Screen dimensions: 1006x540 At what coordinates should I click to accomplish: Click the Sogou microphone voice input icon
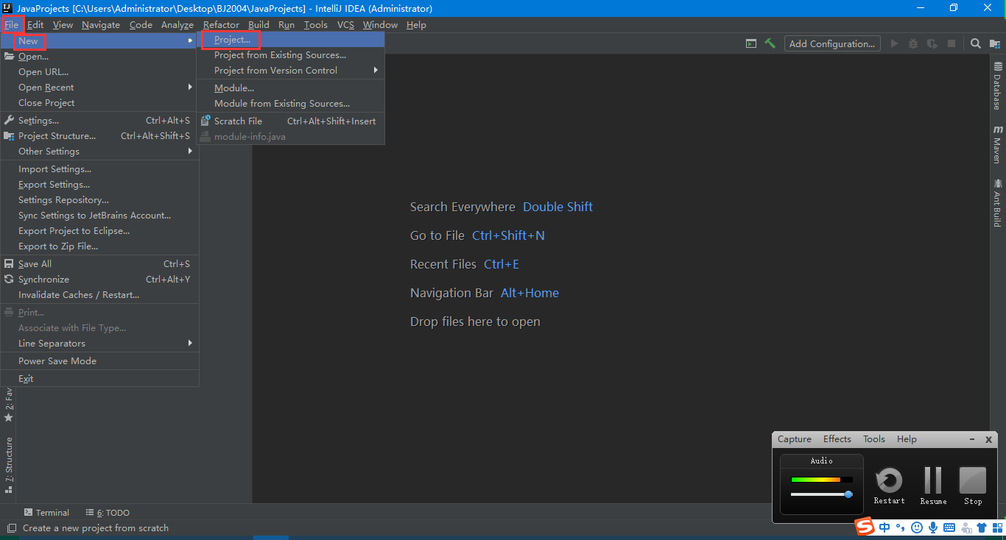(x=933, y=527)
